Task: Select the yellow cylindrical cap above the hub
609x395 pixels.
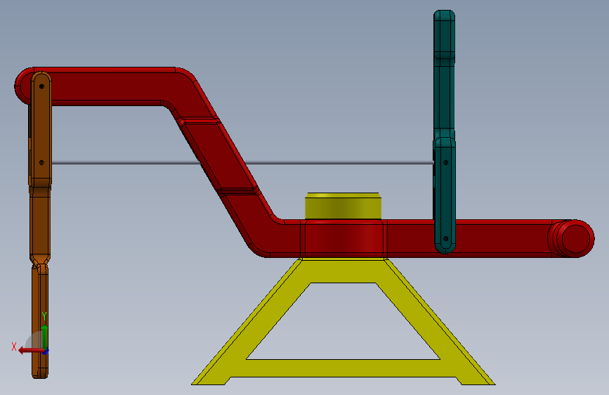Action: click(x=343, y=206)
